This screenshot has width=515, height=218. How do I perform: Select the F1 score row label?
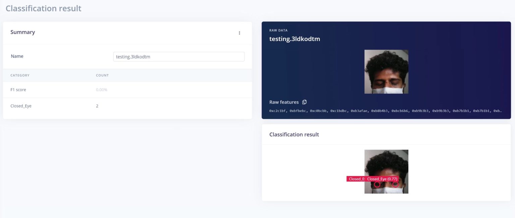point(18,90)
